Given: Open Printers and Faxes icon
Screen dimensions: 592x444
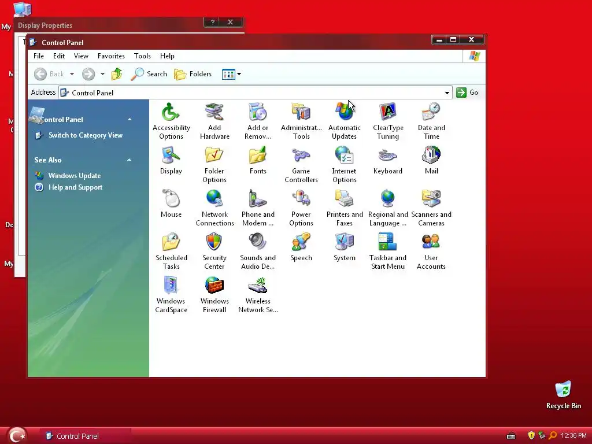Looking at the screenshot, I should [345, 208].
